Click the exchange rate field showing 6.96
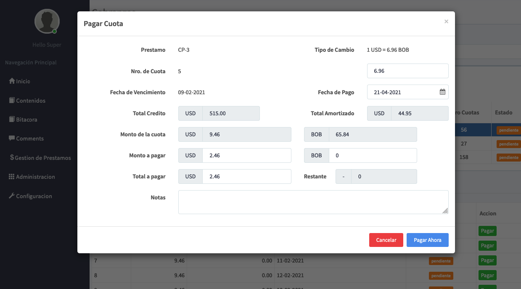The image size is (521, 289). [x=407, y=71]
